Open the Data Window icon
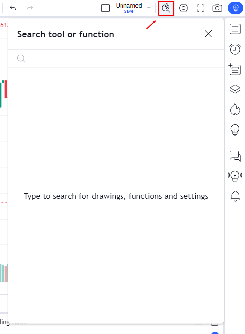Screen dimensions: 245x334 click(235, 69)
